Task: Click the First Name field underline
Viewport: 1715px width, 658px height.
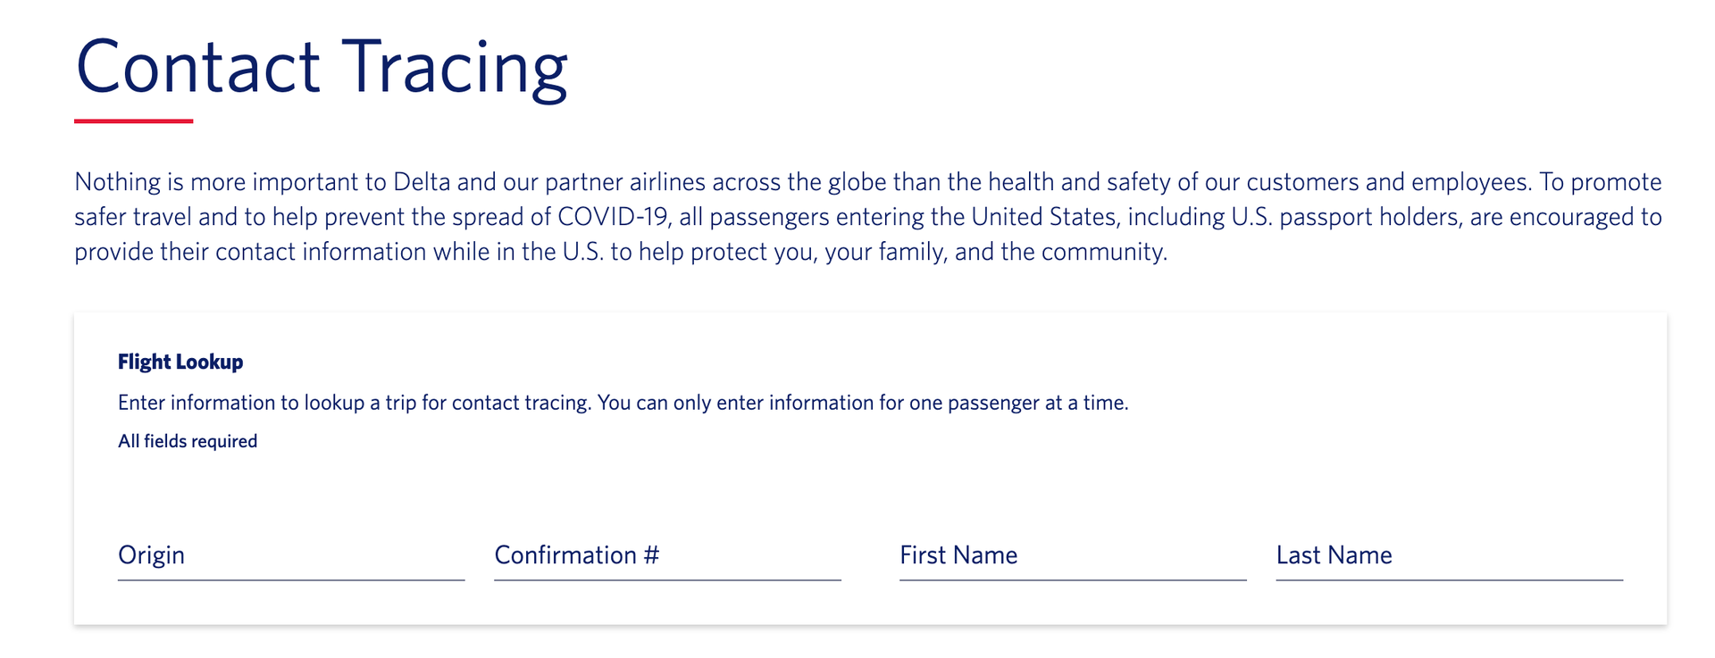Action: [1072, 580]
